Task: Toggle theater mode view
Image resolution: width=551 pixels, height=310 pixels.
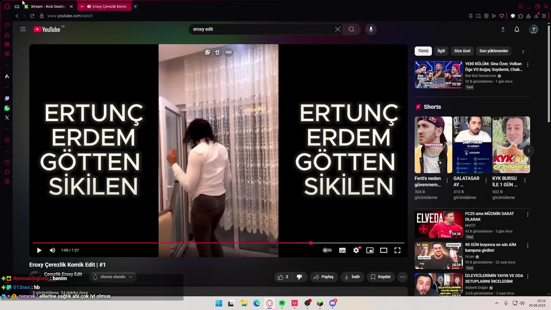Action: pos(384,250)
